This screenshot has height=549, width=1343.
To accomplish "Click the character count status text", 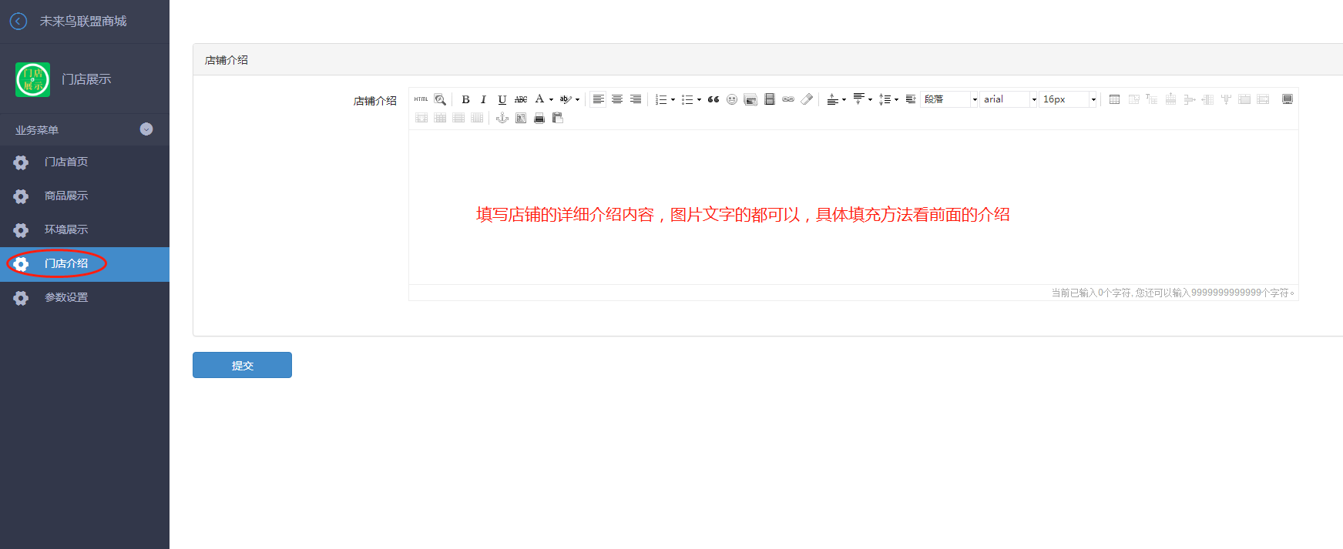I will coord(1173,293).
